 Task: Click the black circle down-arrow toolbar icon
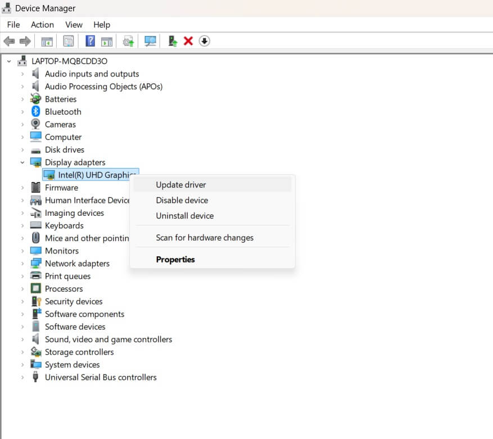[205, 41]
